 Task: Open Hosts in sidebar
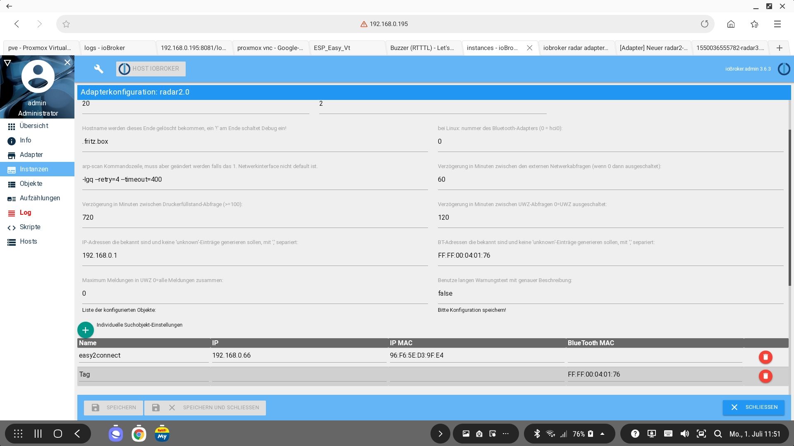click(37, 242)
